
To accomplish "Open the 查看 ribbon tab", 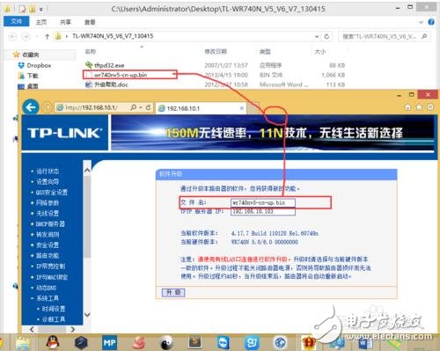I will pyautogui.click(x=90, y=22).
